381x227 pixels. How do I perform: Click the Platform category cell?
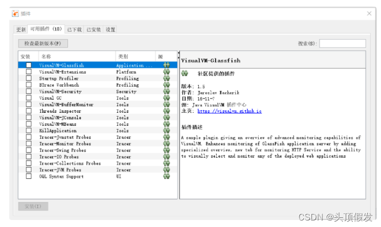pyautogui.click(x=126, y=72)
